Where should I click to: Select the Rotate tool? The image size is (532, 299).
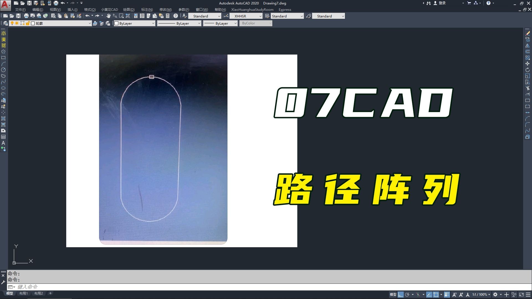click(528, 70)
